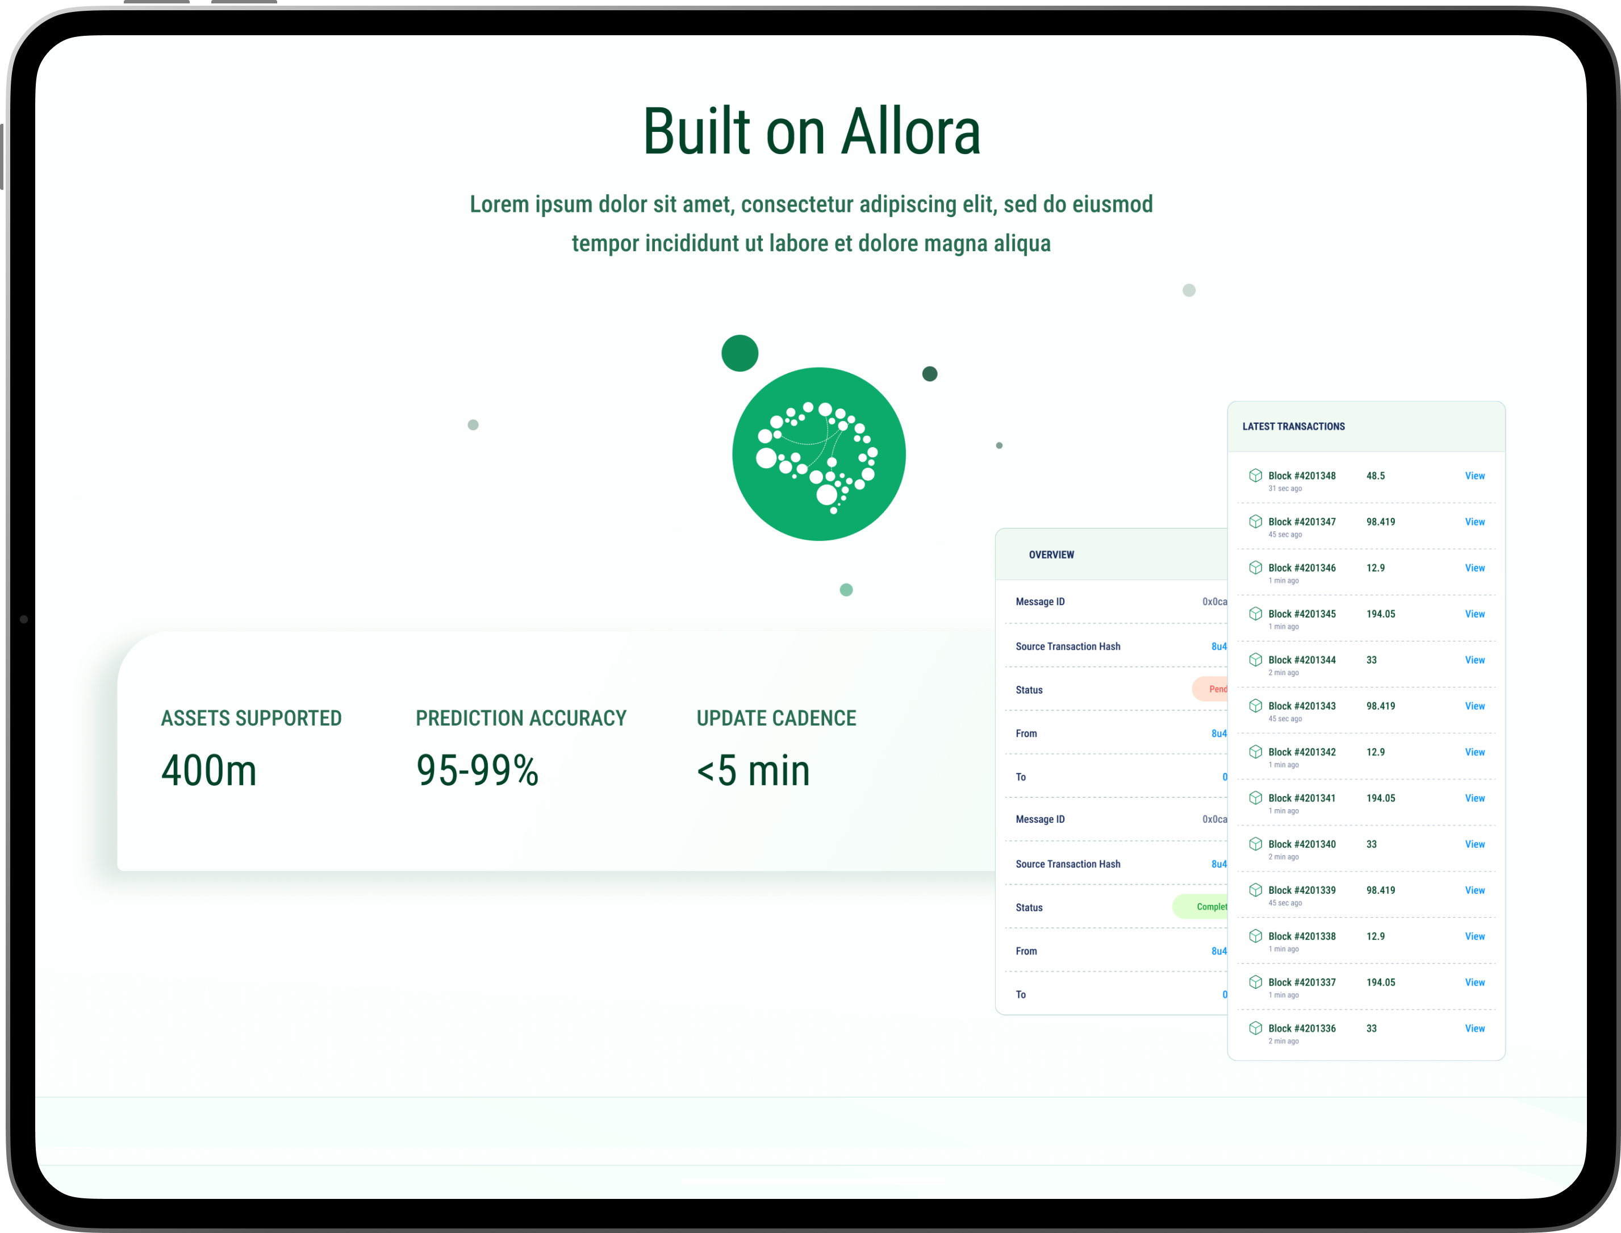This screenshot has height=1233, width=1621.
Task: Open View link for Block #4201337
Action: click(1474, 983)
